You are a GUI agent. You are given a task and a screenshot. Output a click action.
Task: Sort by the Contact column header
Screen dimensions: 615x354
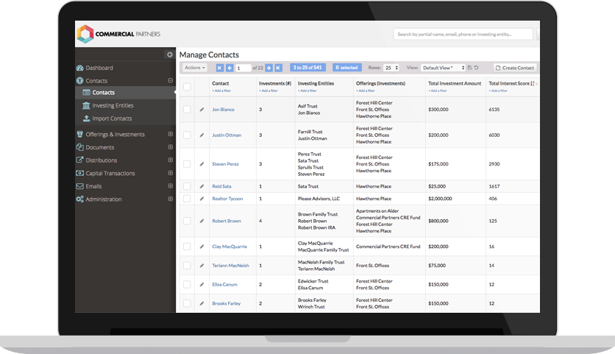(221, 84)
